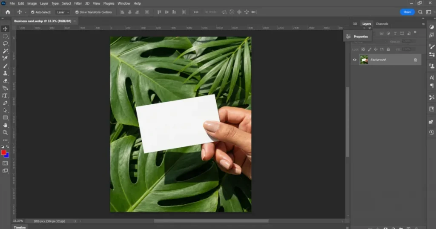
Task: Toggle lock all padlock icon
Action: (388, 49)
